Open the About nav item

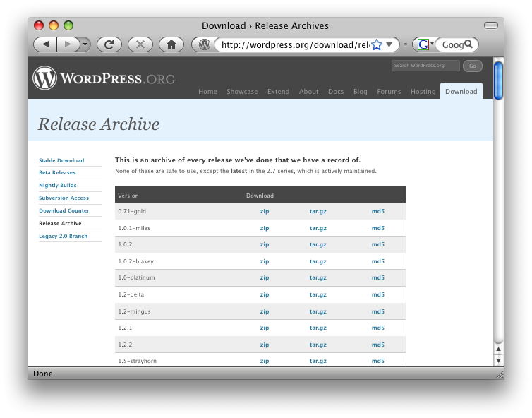[x=308, y=92]
